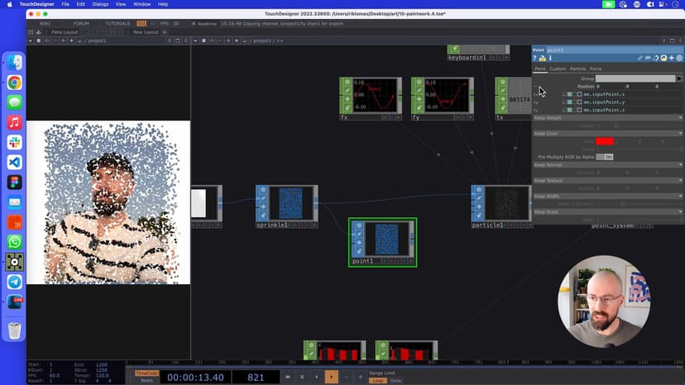Click the play forward button in transport
This screenshot has width=685, height=385.
point(331,377)
